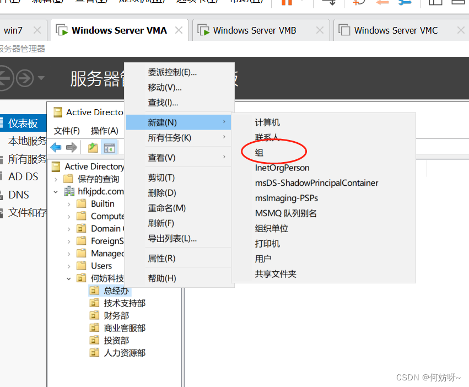Expand the Builtin folder node
This screenshot has height=387, width=469.
click(69, 205)
